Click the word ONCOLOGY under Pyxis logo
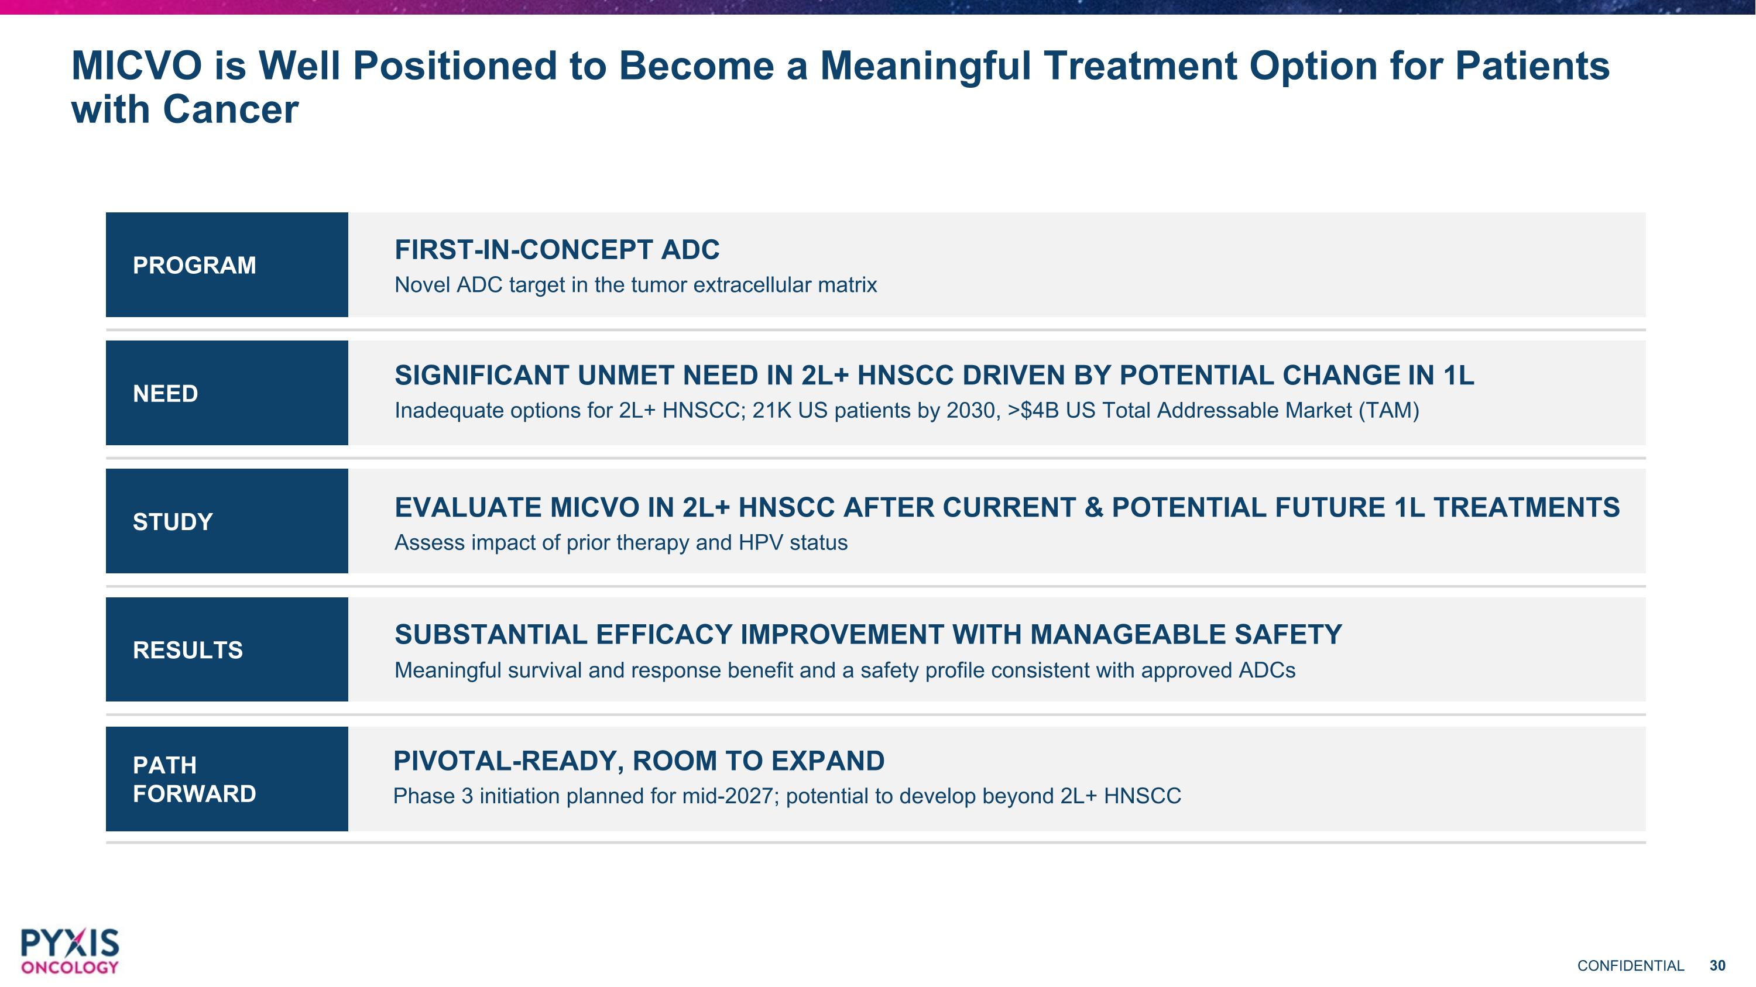1756x987 pixels. [70, 967]
